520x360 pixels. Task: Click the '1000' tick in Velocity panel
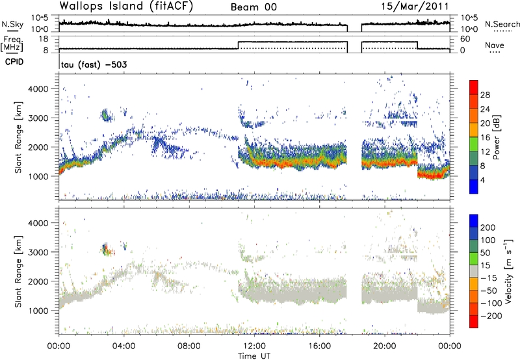coord(38,311)
